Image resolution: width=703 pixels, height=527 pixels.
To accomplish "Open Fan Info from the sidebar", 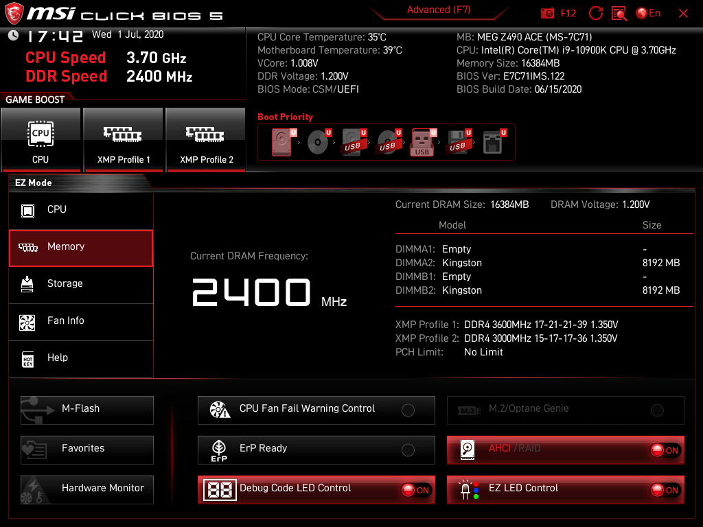I will (81, 322).
